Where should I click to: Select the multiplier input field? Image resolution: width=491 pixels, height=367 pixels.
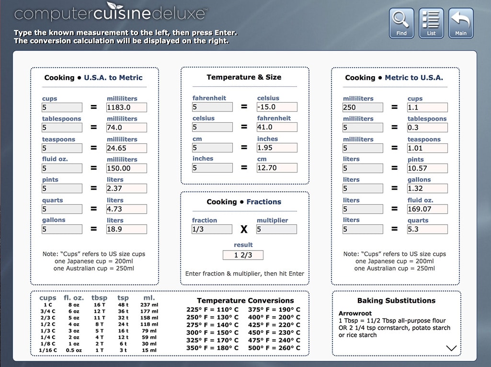[276, 229]
